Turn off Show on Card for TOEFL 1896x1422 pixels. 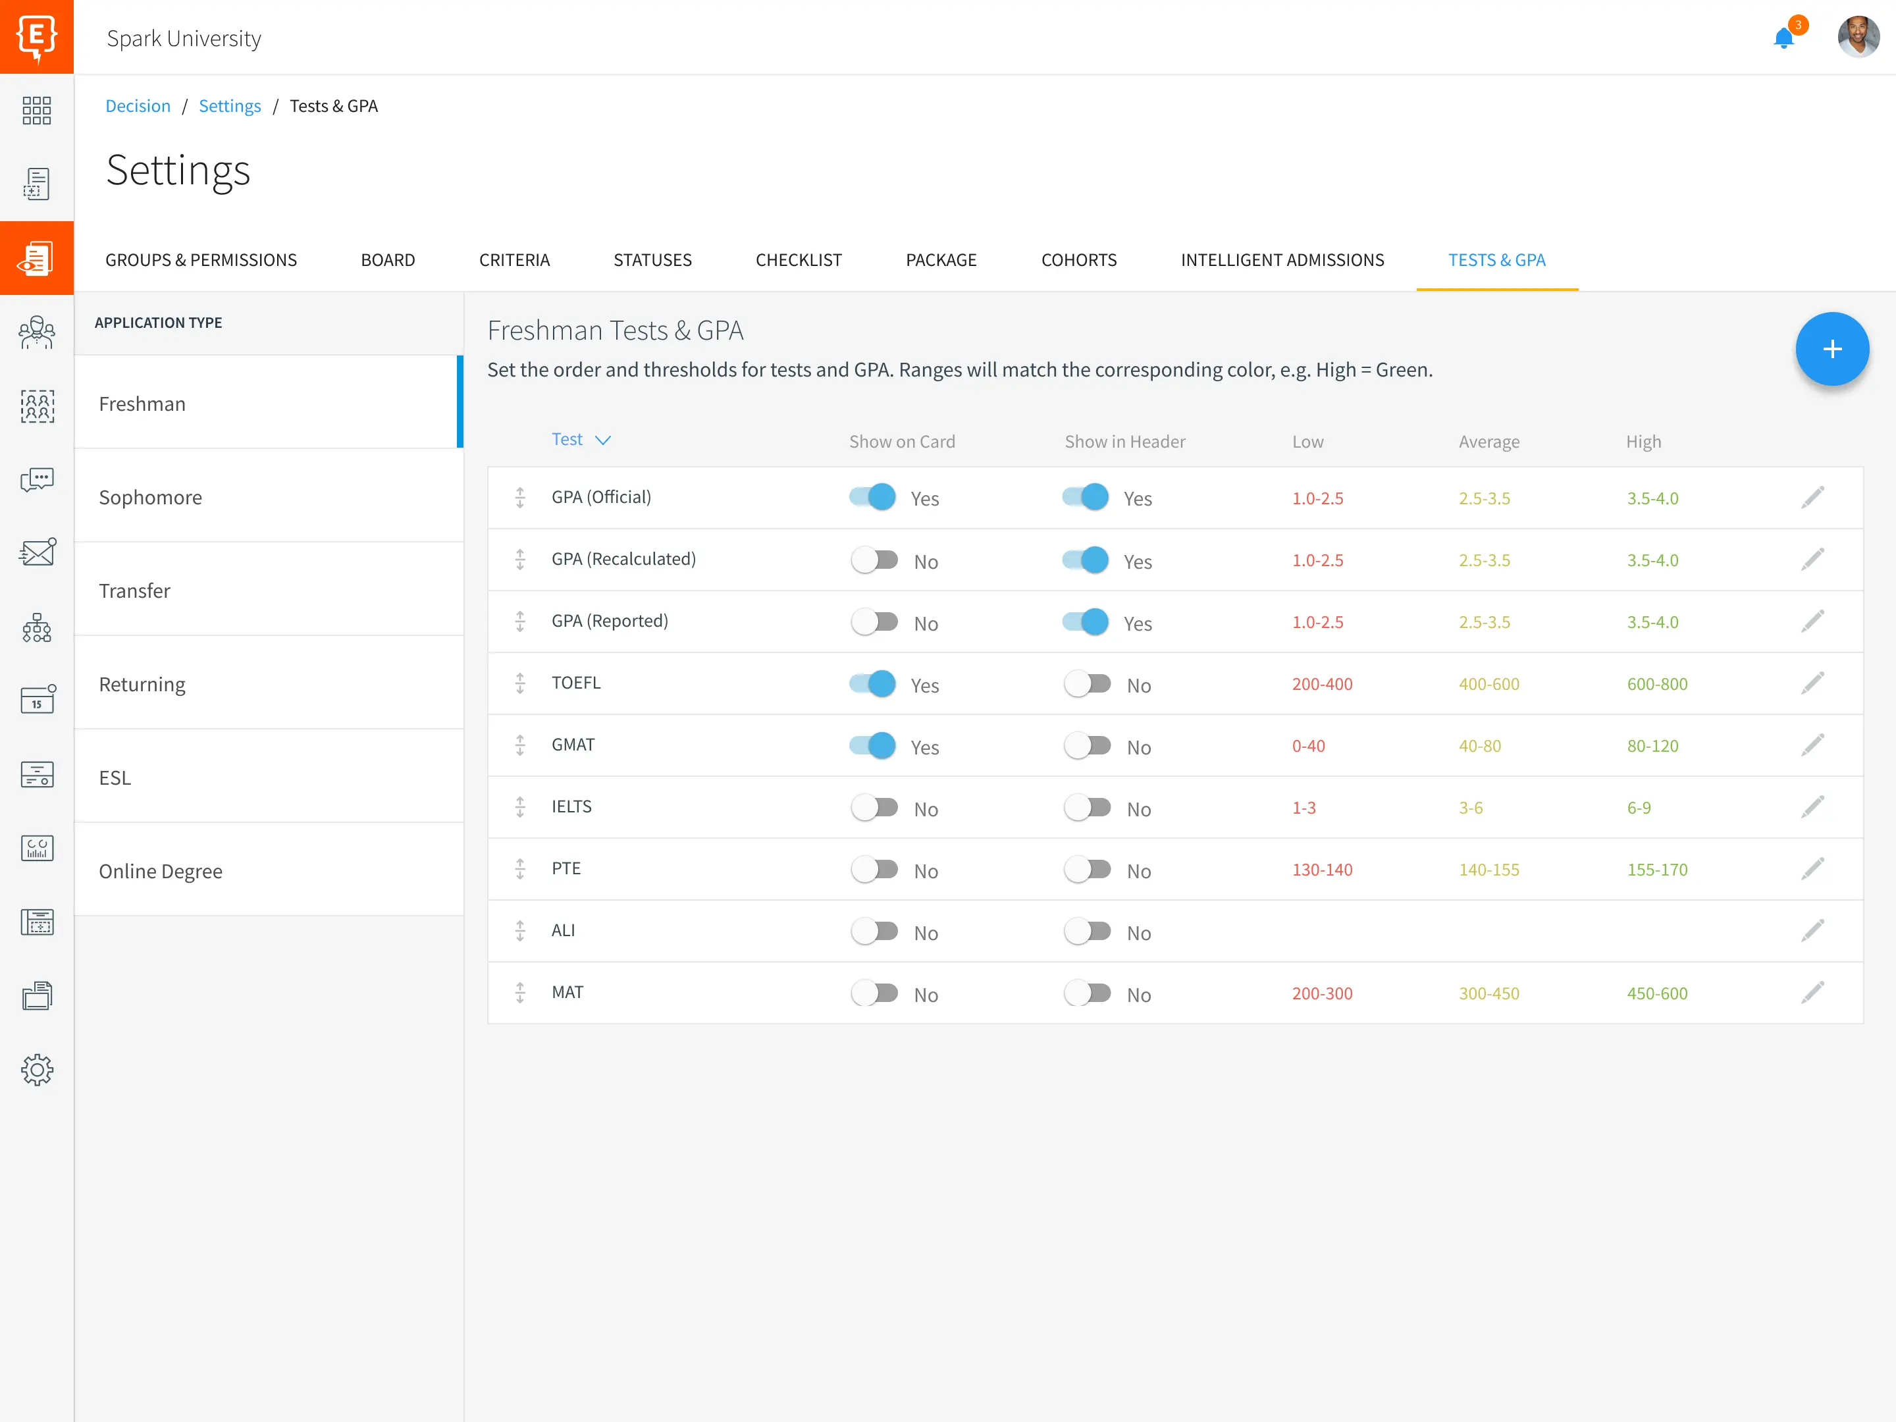click(x=872, y=683)
